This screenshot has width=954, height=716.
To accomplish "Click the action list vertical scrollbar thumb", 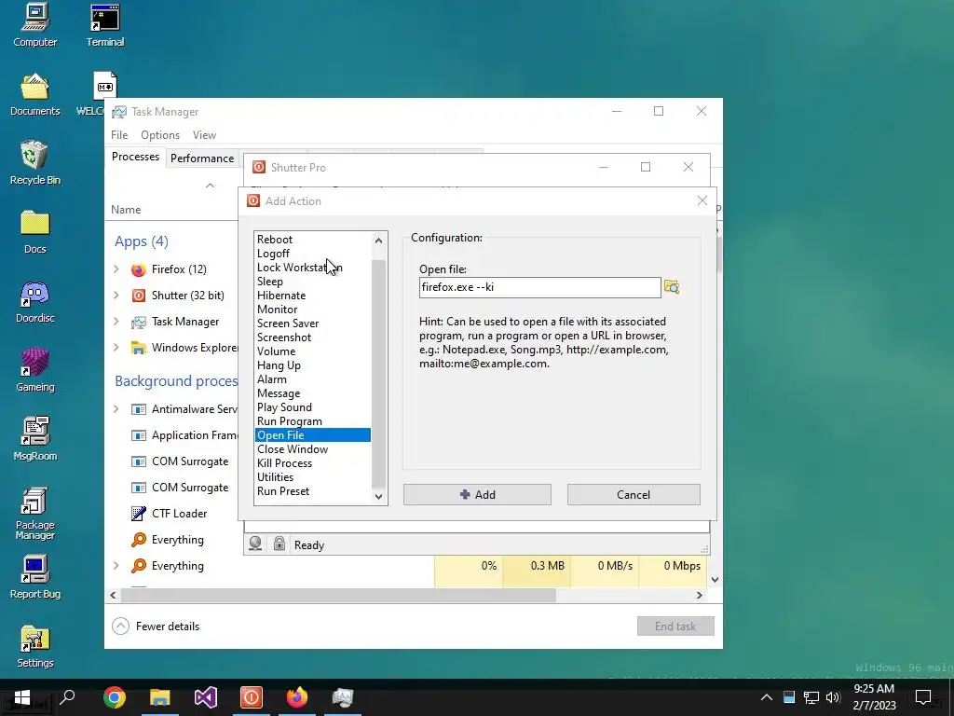I will 378,374.
